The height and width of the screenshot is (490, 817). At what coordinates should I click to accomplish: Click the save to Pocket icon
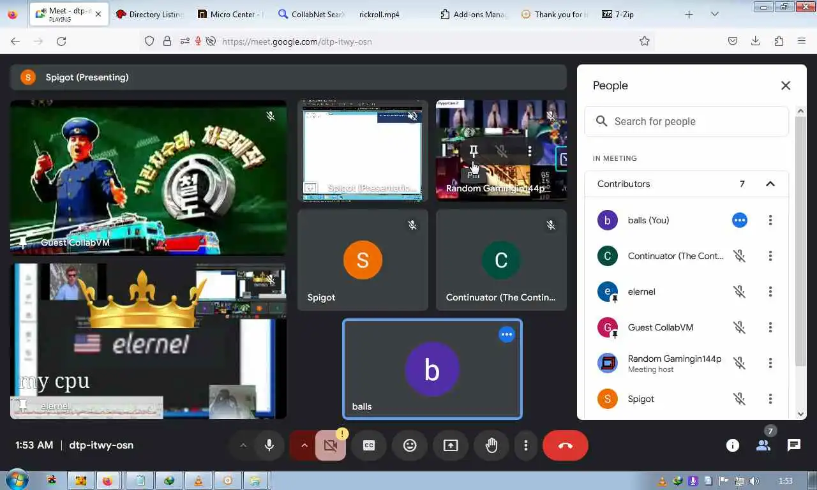733,41
